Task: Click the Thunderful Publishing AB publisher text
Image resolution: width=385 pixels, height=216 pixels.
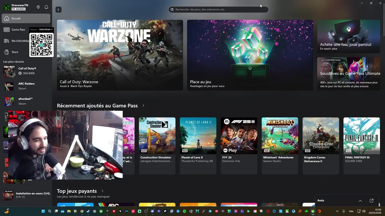Action: tap(197, 161)
